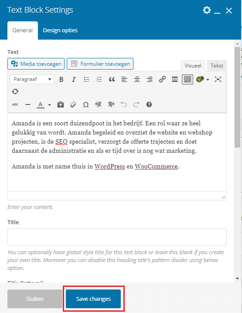
Task: Insert a numbered list
Action: [99, 80]
